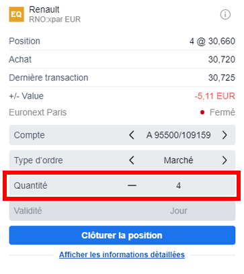Click the red Fermé market status dot
This screenshot has height=274, width=244.
click(x=202, y=112)
